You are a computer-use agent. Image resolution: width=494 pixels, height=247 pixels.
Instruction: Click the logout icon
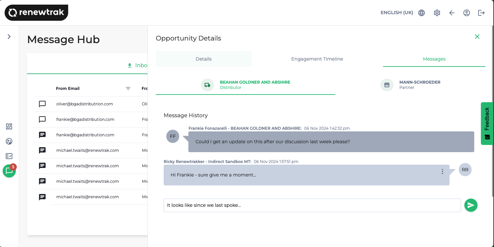coord(481,13)
